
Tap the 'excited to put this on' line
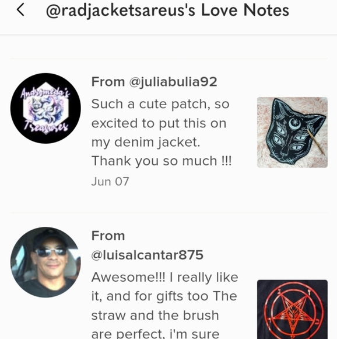[x=159, y=123]
